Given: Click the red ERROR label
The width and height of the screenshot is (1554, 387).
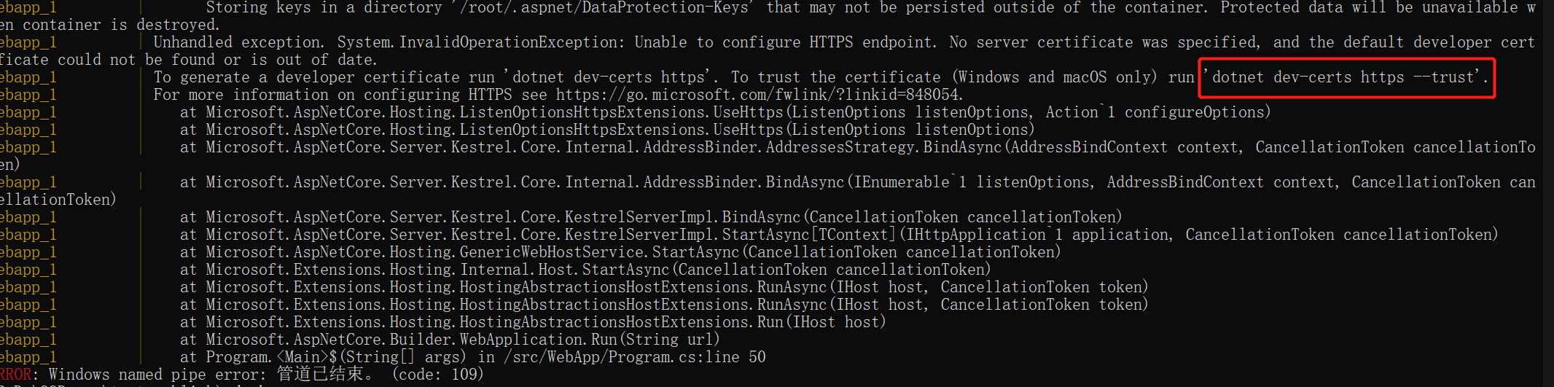Looking at the screenshot, I should click(x=15, y=375).
